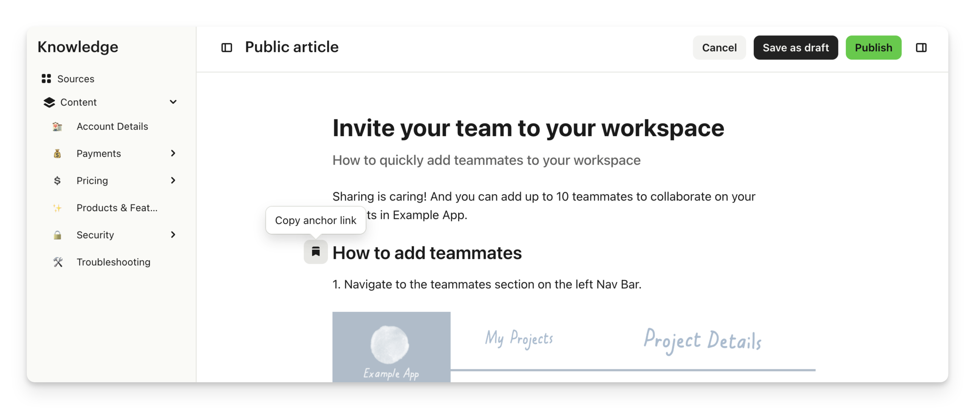Click the Account Details building icon

[57, 127]
